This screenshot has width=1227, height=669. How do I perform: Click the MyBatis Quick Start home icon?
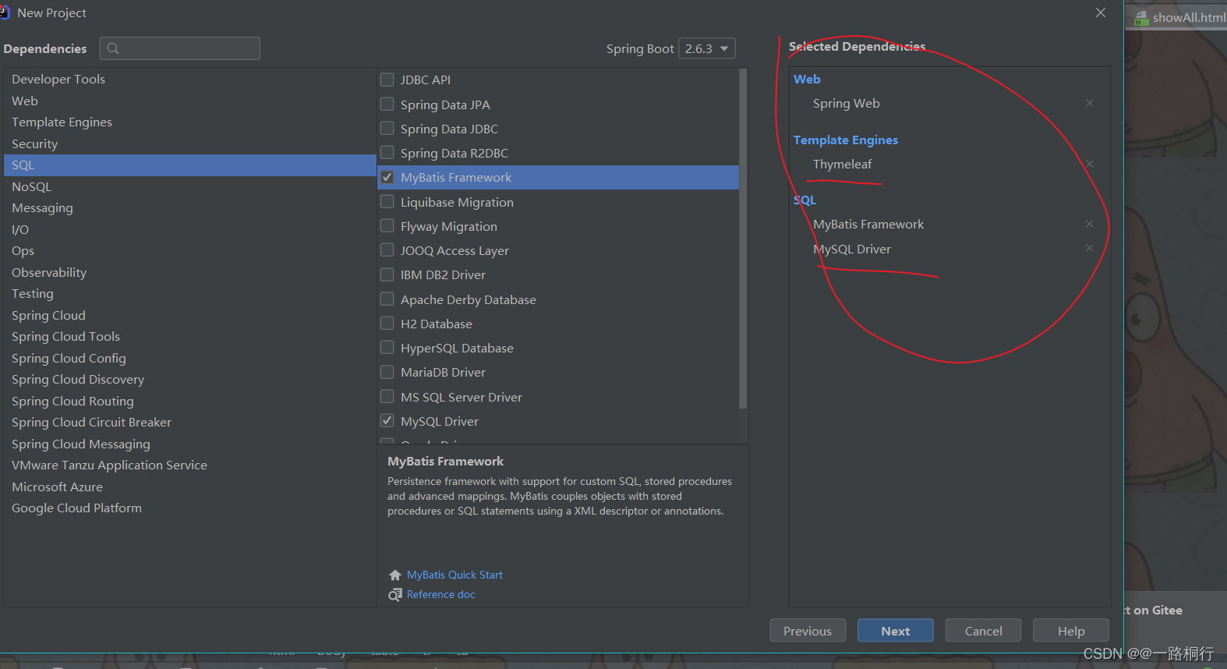coord(395,575)
